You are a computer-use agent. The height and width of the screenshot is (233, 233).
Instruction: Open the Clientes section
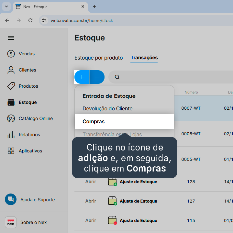[x=27, y=70]
